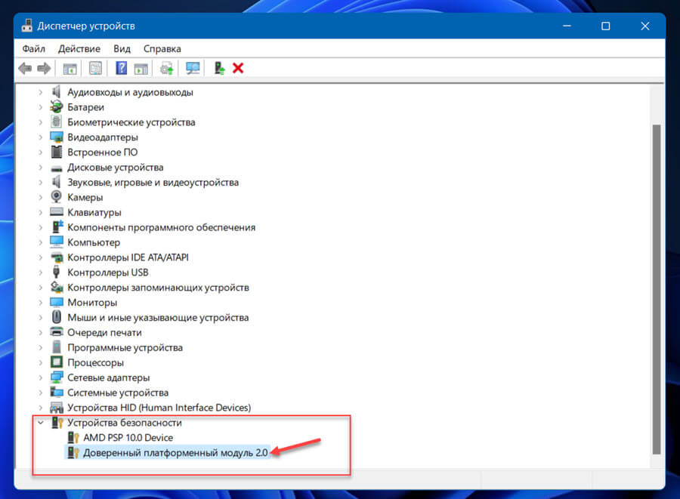Open the Properties toolbar icon
680x499 pixels.
pos(95,68)
